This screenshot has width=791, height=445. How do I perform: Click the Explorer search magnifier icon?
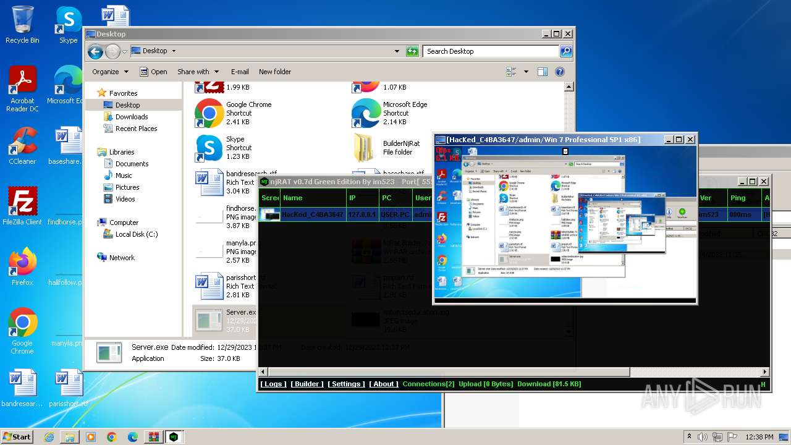(565, 51)
